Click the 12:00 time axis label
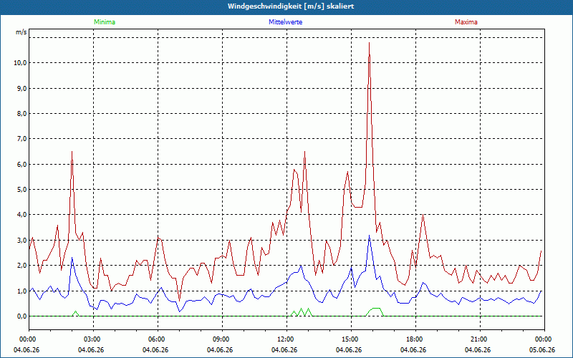The width and height of the screenshot is (573, 358). click(x=287, y=339)
